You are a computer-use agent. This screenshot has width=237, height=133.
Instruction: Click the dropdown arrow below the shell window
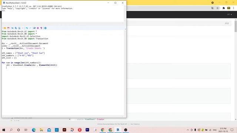[x=70, y=119]
